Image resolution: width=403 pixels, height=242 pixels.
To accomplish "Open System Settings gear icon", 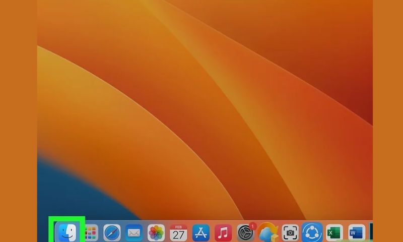I will [x=245, y=233].
